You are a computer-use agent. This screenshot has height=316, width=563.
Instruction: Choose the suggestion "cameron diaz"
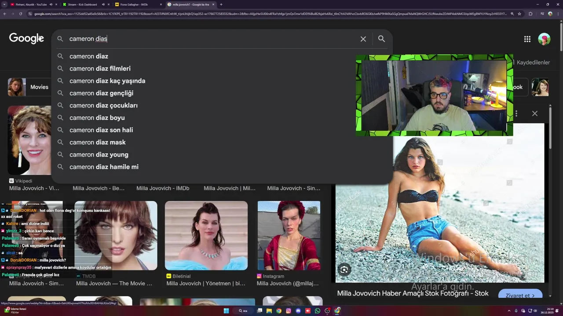222,56
